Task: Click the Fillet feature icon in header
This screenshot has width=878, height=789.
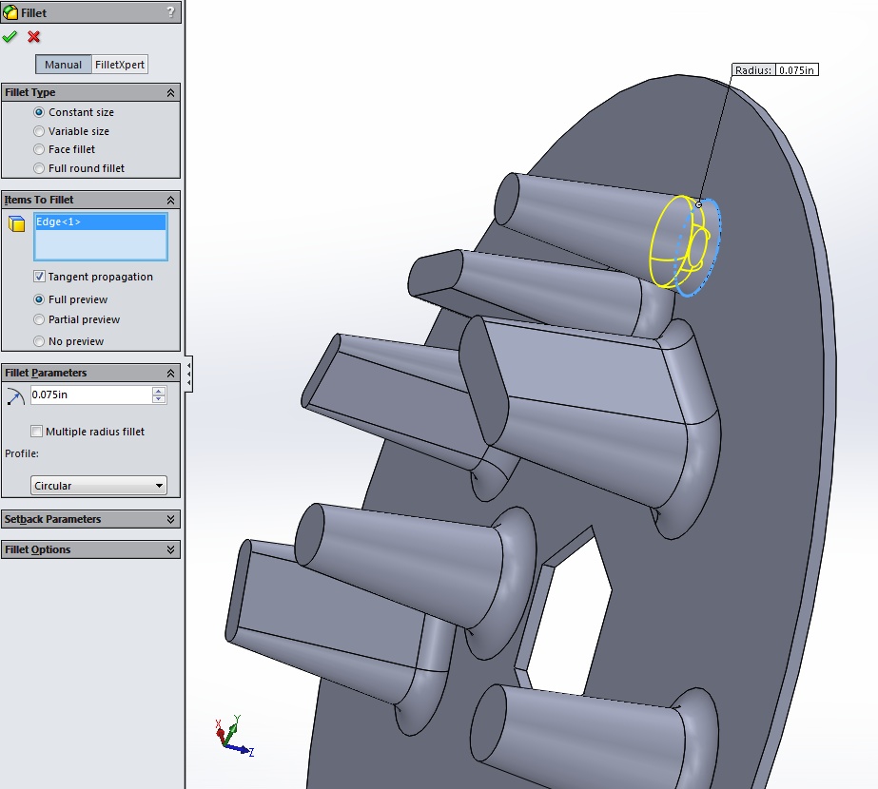Action: [x=10, y=12]
